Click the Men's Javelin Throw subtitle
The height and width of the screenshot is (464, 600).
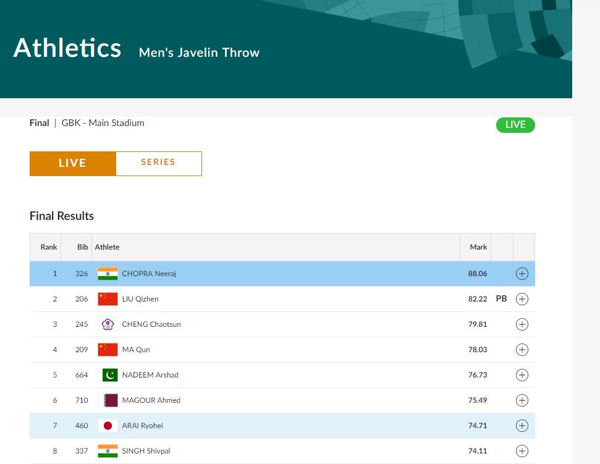(199, 53)
